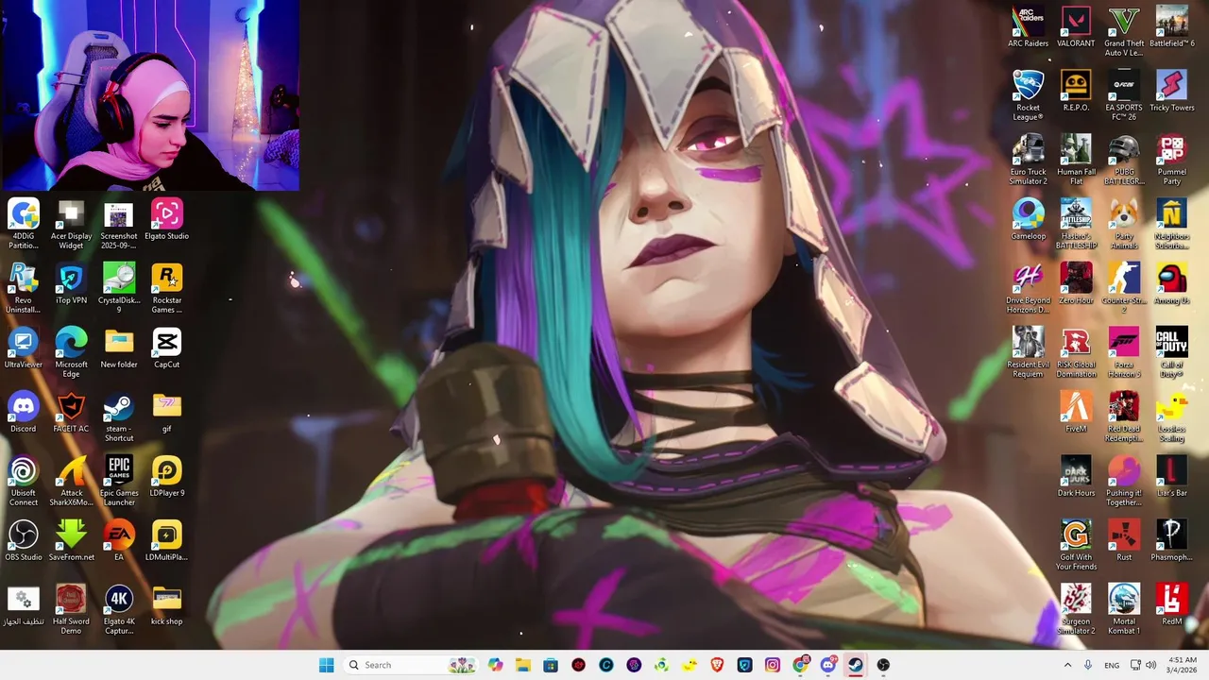
Task: Launch Rust from the desktop
Action: click(1124, 541)
